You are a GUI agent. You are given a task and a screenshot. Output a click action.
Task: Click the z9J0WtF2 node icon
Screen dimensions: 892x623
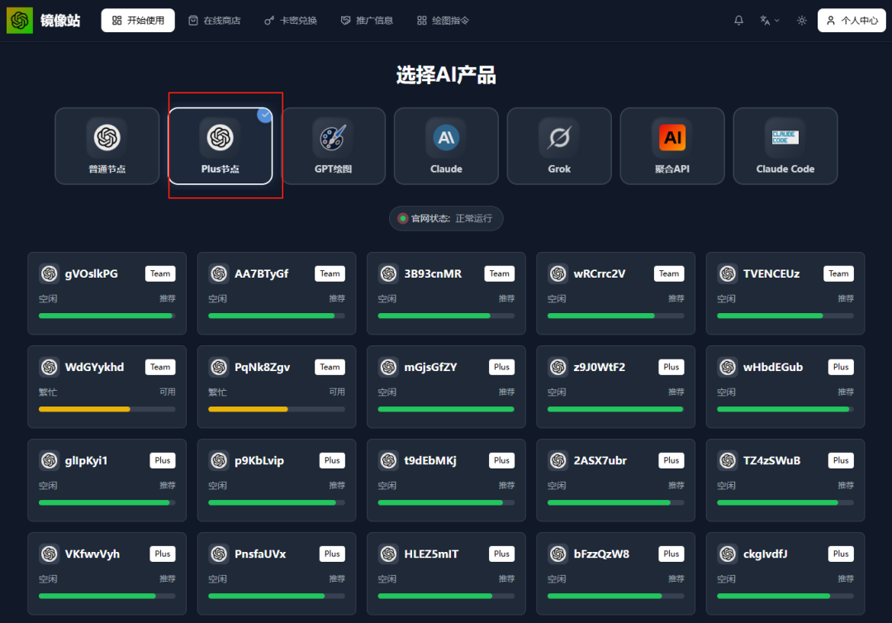558,367
